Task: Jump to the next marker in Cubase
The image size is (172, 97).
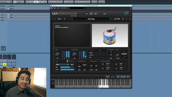Action: pyautogui.click(x=29, y=2)
